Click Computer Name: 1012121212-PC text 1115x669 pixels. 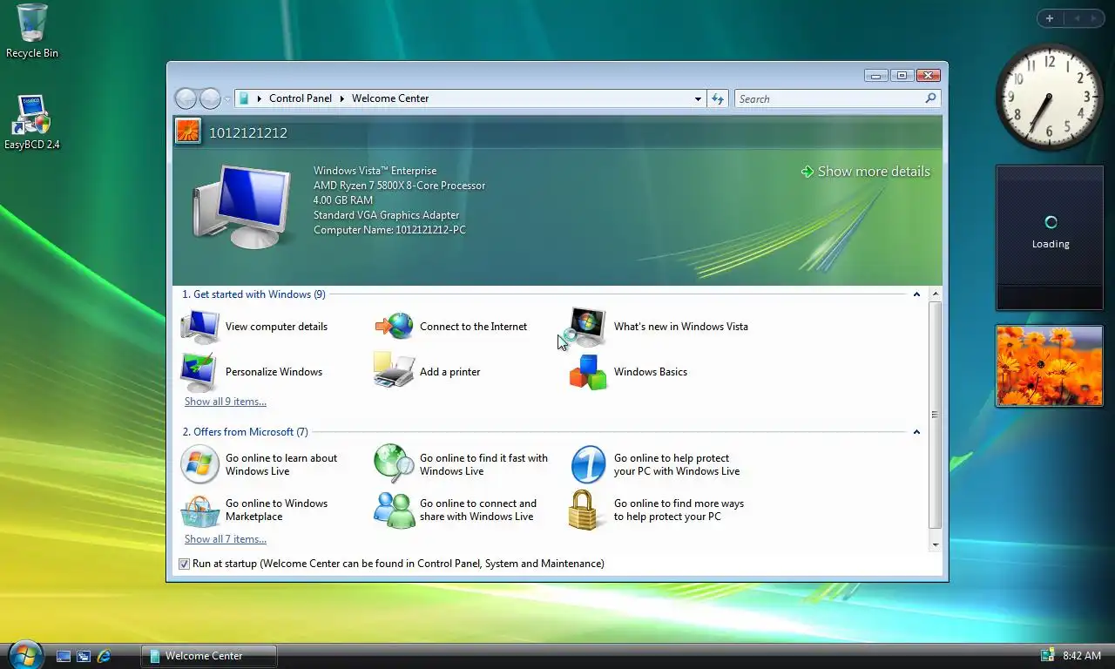(x=389, y=230)
